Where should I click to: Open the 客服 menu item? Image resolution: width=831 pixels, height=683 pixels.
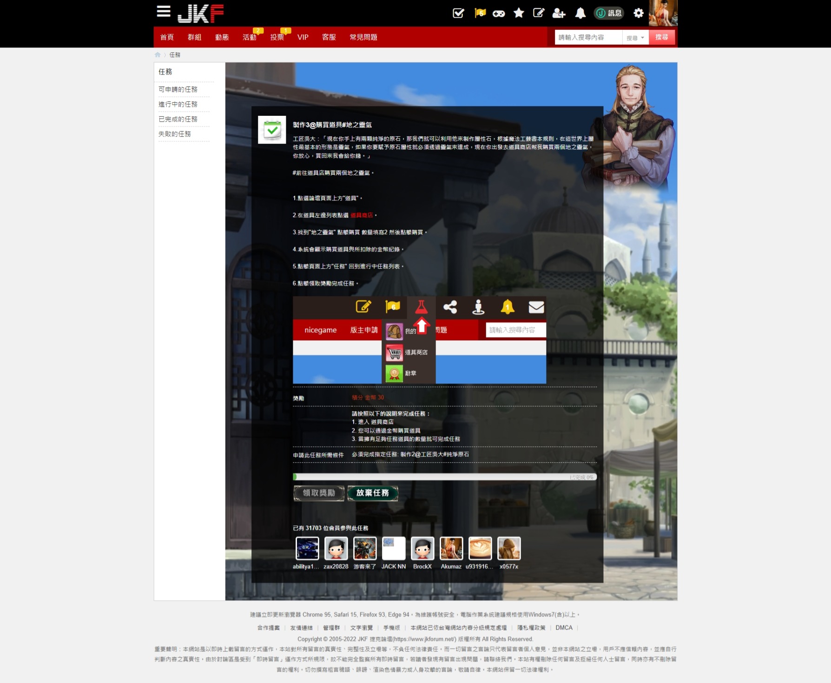click(329, 37)
